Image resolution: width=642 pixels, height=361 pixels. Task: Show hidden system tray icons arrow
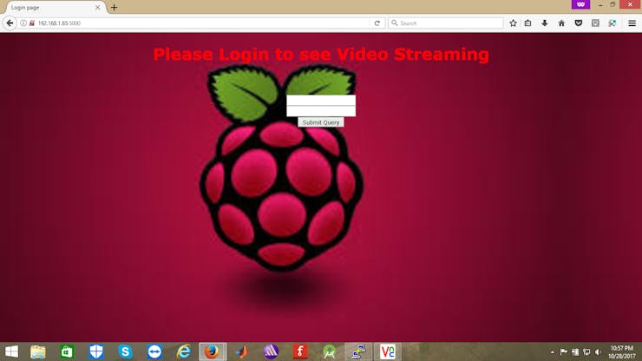coord(553,352)
